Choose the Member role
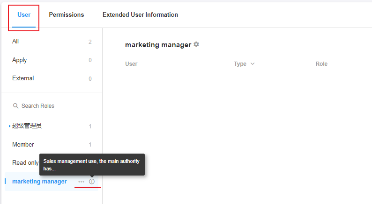Screen dimensions: 372x204 [23, 145]
